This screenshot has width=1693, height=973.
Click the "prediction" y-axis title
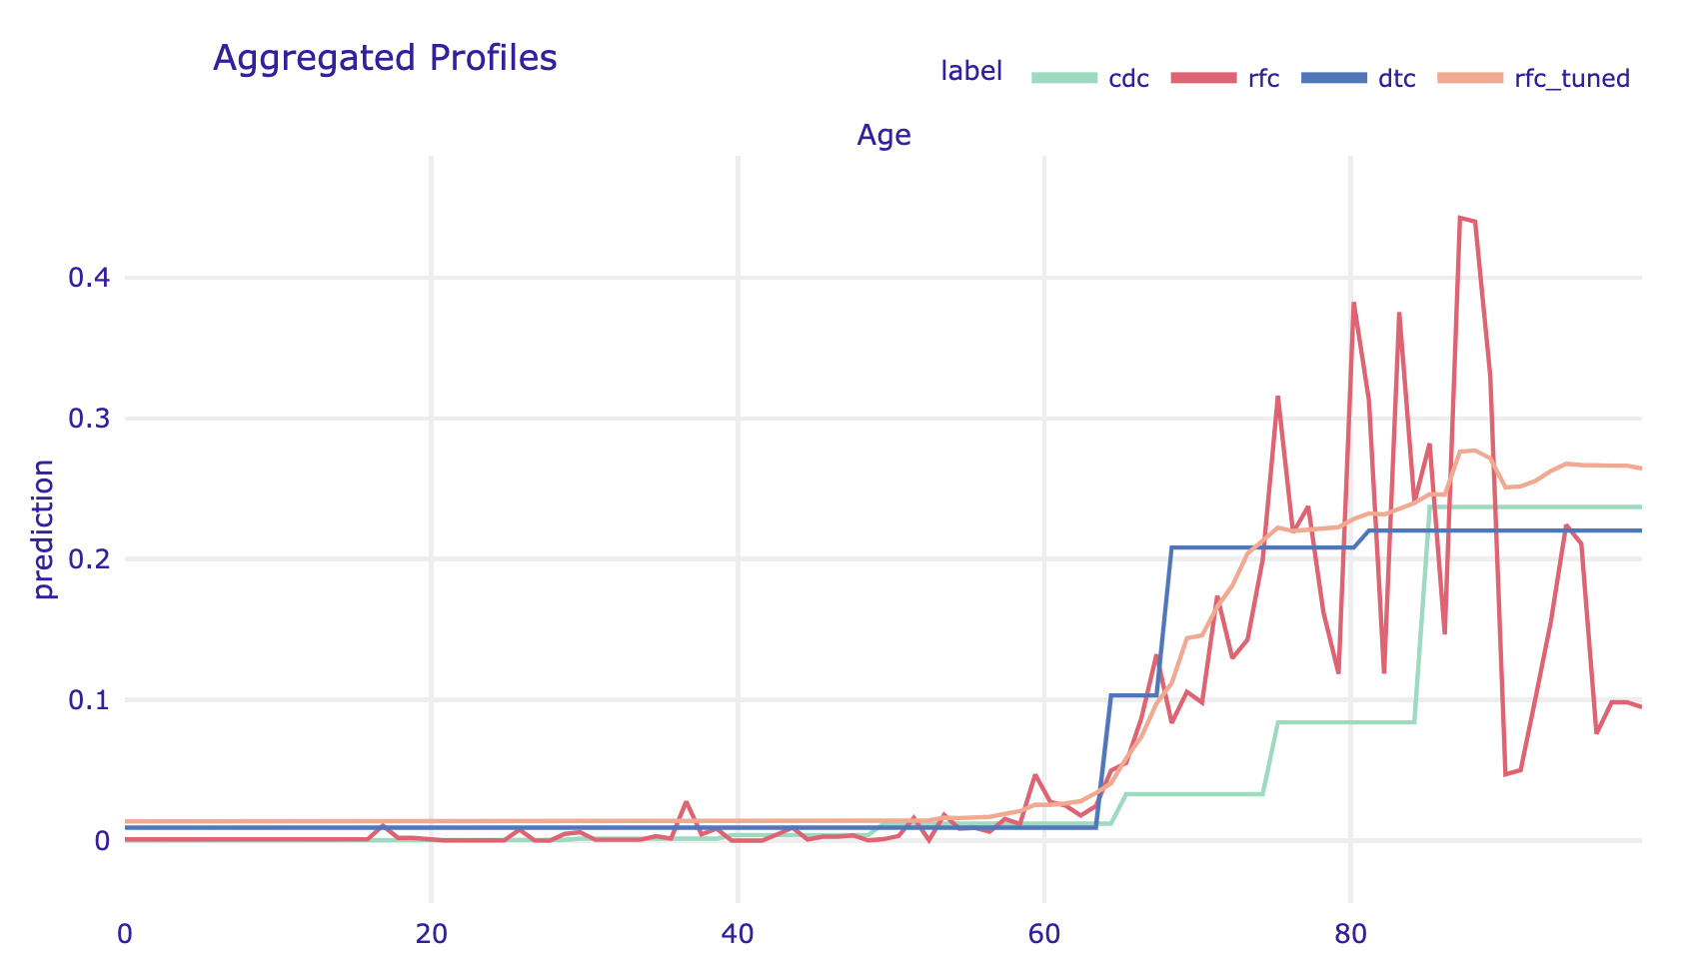click(43, 528)
